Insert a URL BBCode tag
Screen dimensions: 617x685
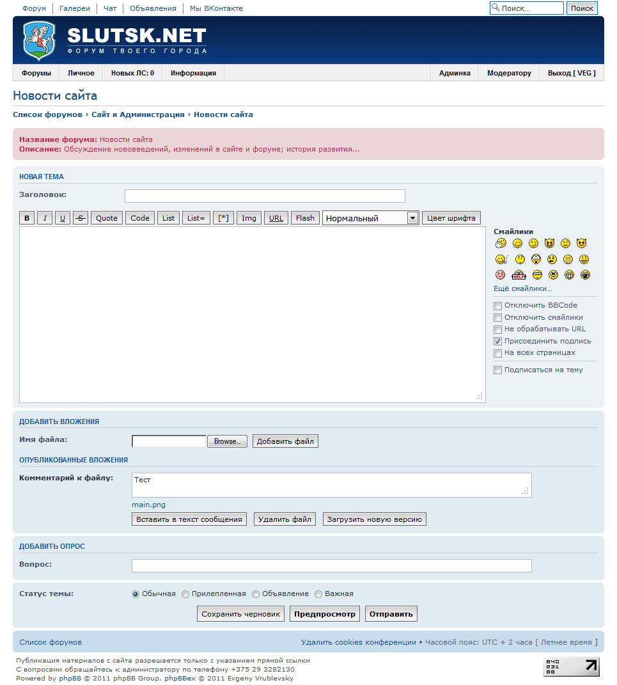click(276, 218)
